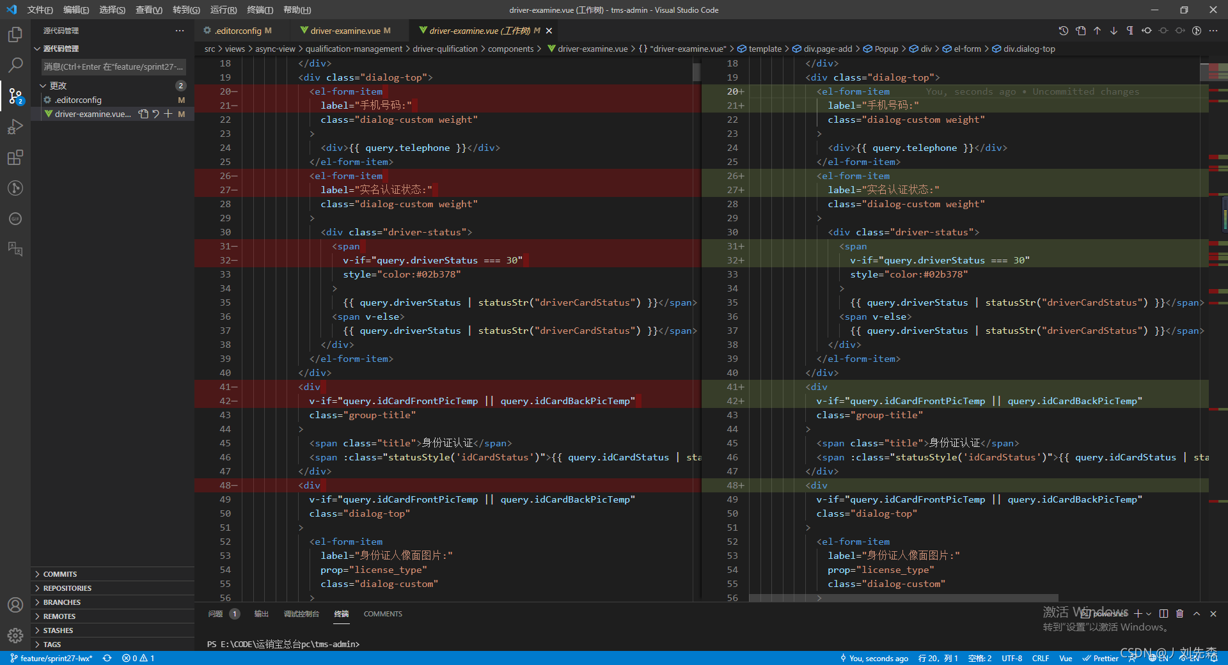Expand the BRANCHES section
The width and height of the screenshot is (1228, 665).
[113, 602]
